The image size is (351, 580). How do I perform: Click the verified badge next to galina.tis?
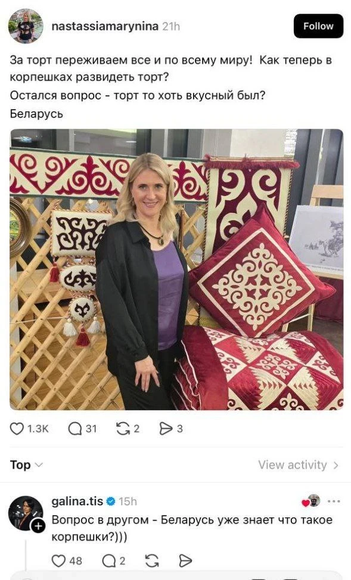[111, 501]
